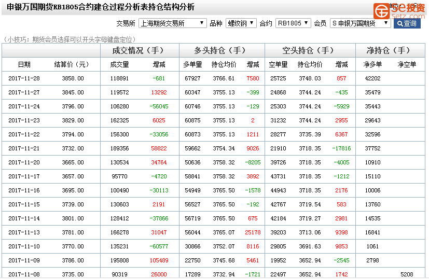429x279 pixels.
Task: Click the 净多单 column header
Action: [x=372, y=64]
